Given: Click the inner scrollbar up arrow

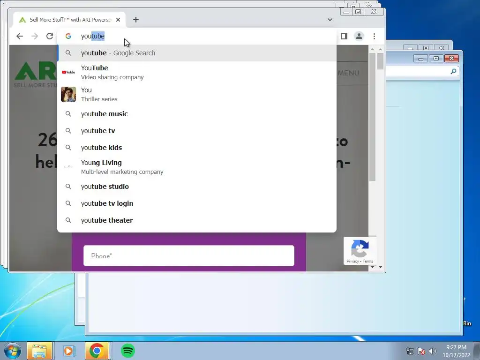Looking at the screenshot, I should [x=372, y=49].
